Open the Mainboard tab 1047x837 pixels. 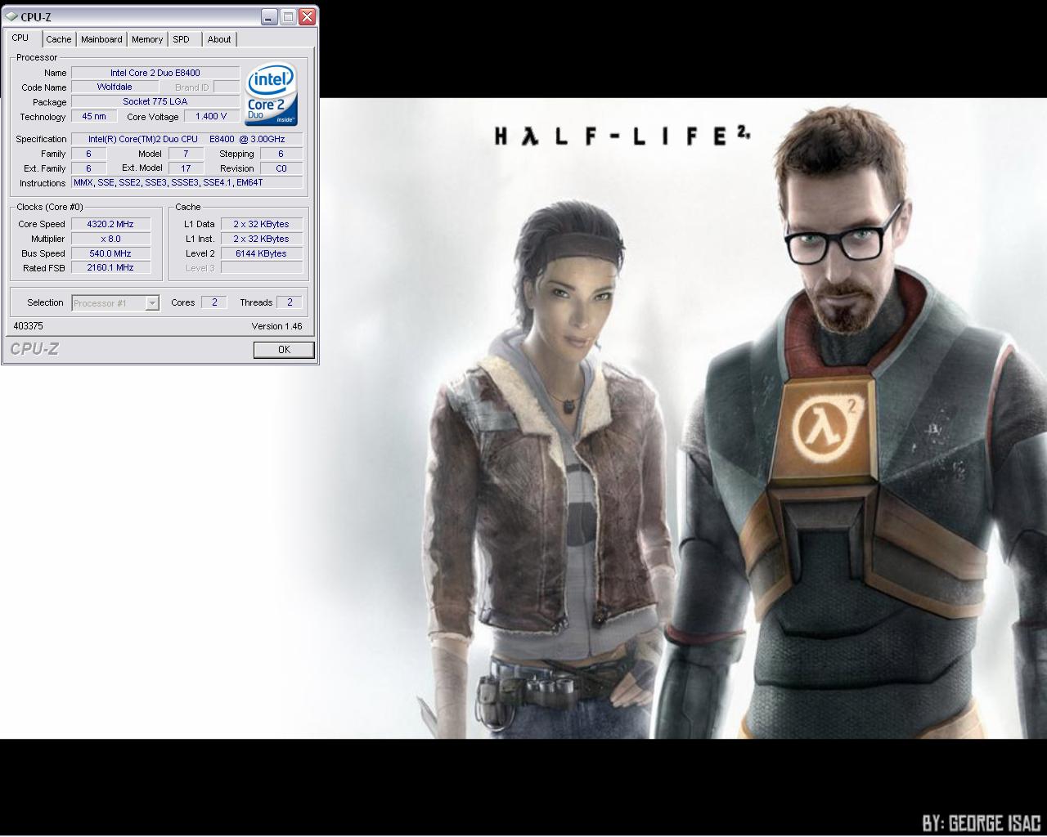(101, 39)
